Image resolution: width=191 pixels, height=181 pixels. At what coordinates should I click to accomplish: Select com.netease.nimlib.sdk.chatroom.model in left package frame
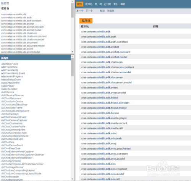23,39
